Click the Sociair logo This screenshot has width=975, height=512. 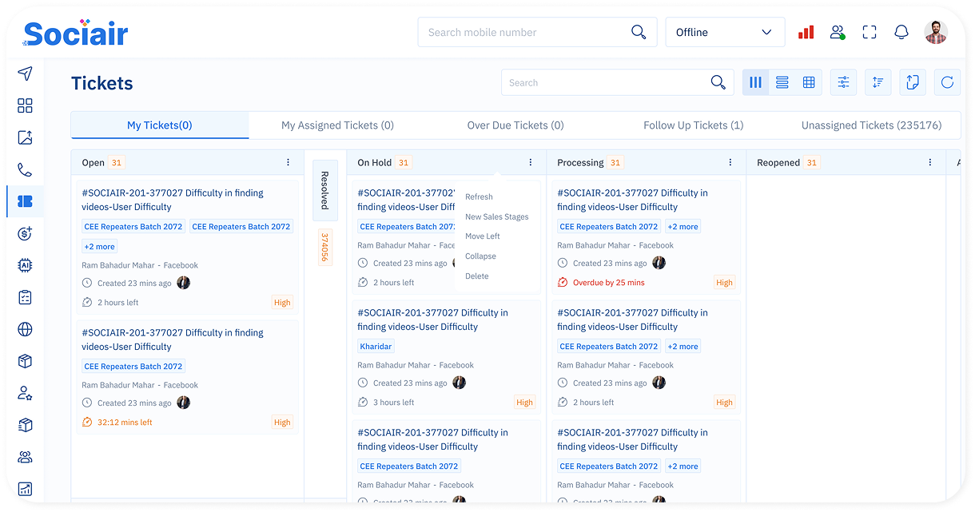point(76,33)
